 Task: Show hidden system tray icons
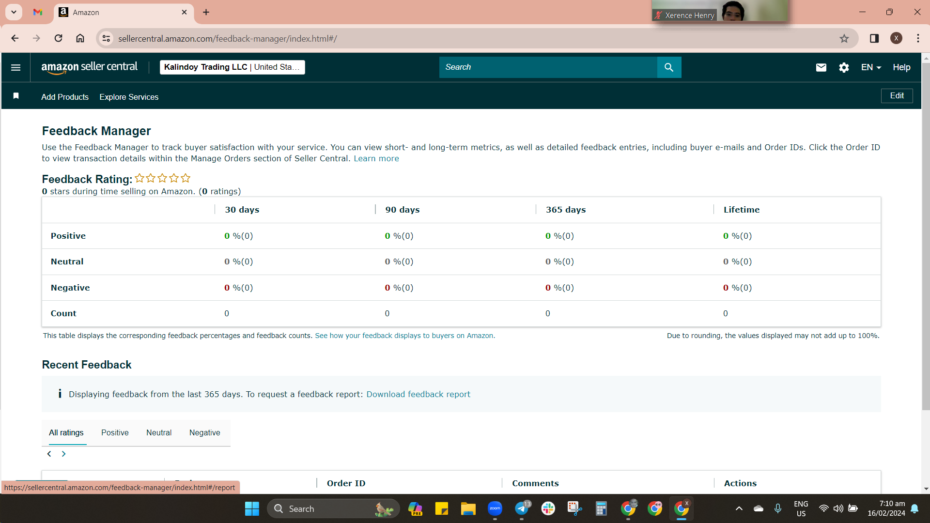point(739,508)
